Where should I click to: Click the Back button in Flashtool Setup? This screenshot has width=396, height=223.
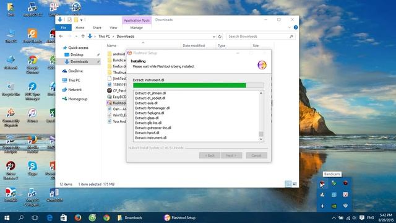(x=209, y=155)
